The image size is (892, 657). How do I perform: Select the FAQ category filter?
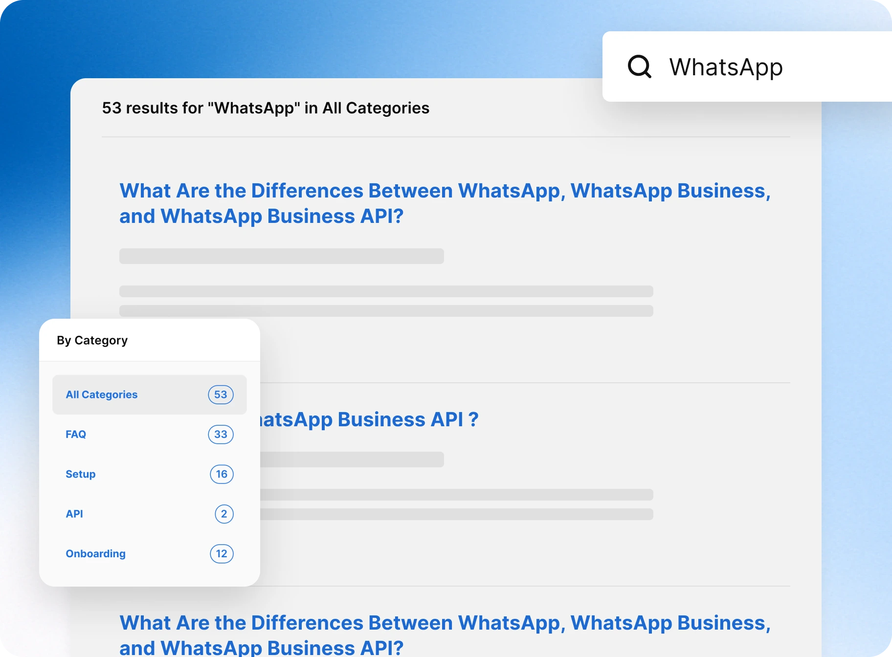tap(150, 434)
